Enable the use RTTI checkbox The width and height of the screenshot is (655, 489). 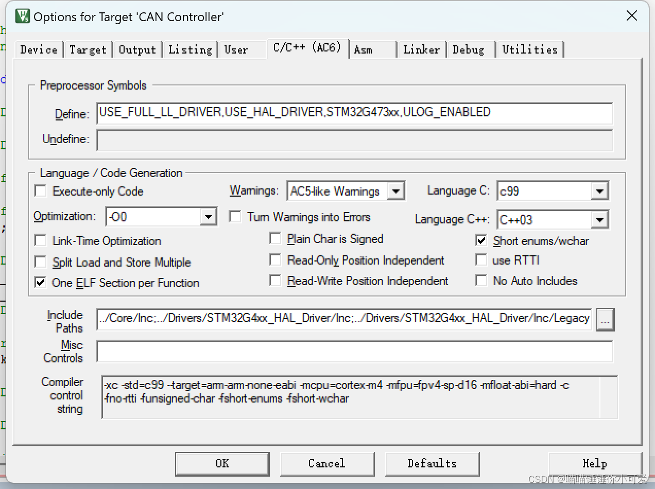(x=481, y=260)
